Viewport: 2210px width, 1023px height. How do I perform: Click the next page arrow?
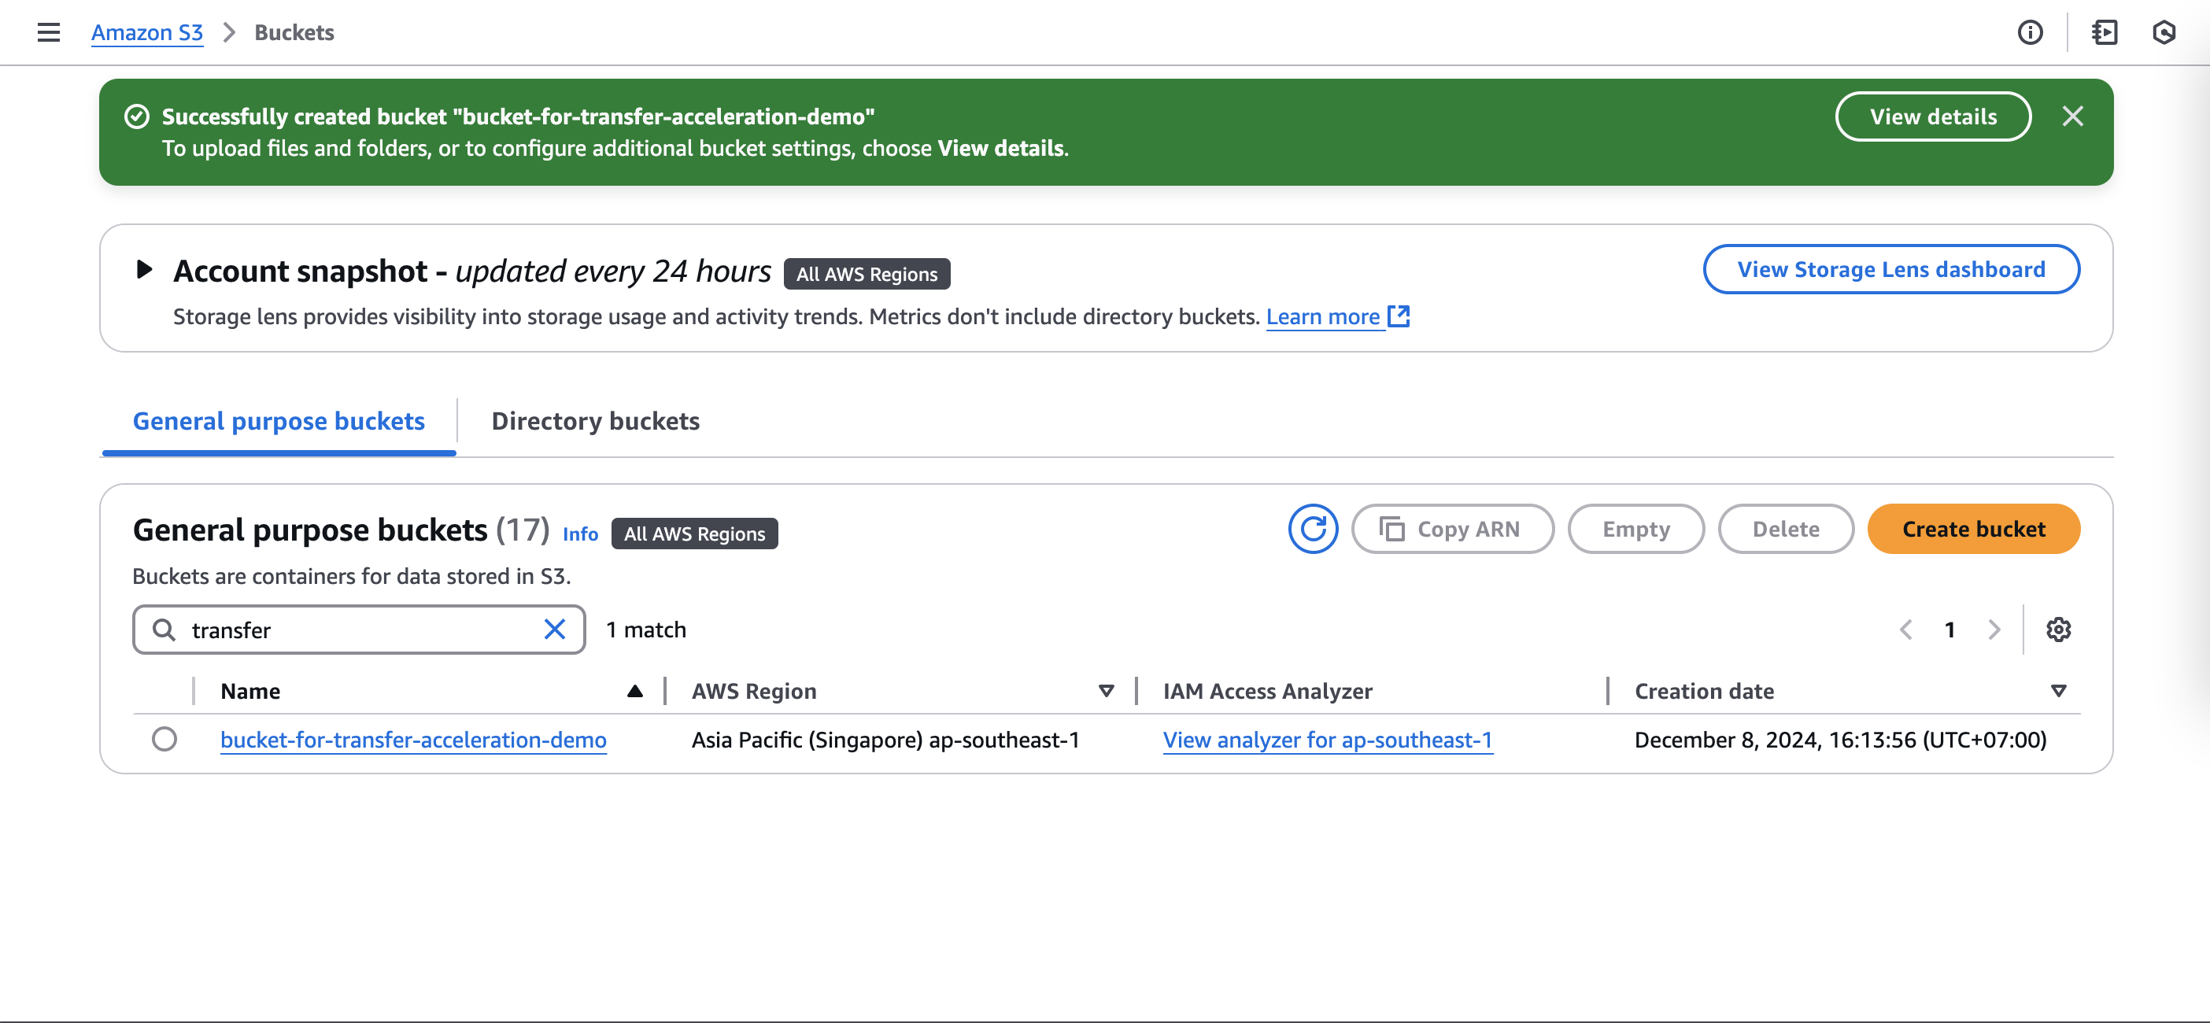[x=1994, y=630]
